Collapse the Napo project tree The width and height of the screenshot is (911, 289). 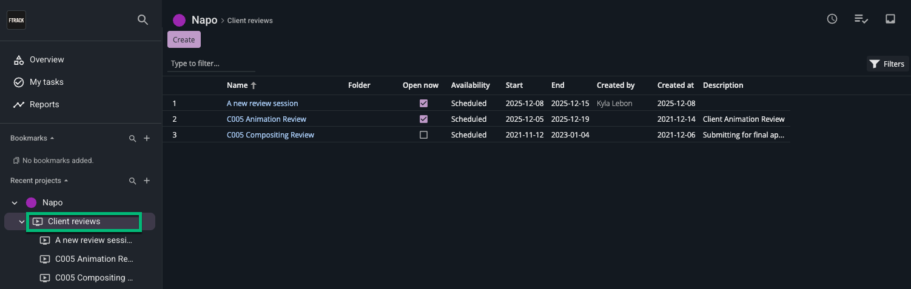[15, 203]
